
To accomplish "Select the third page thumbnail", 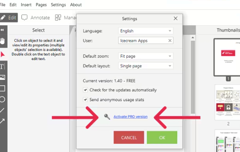I will pos(227,141).
